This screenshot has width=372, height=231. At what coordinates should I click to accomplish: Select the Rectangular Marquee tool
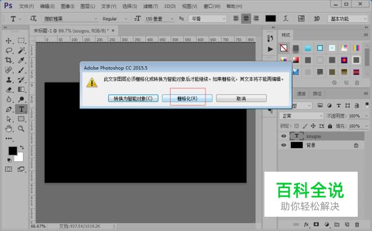[x=21, y=40]
